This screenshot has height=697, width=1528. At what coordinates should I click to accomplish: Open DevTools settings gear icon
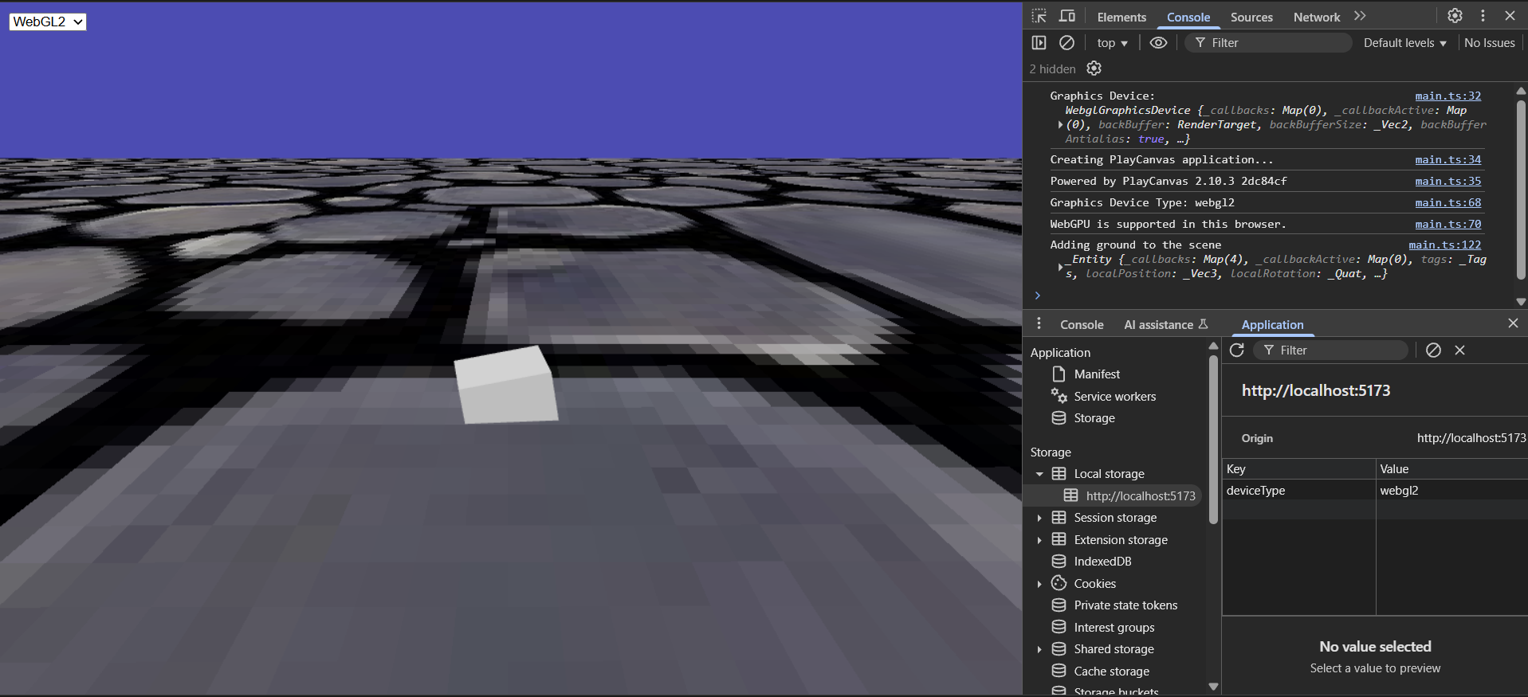(x=1455, y=16)
